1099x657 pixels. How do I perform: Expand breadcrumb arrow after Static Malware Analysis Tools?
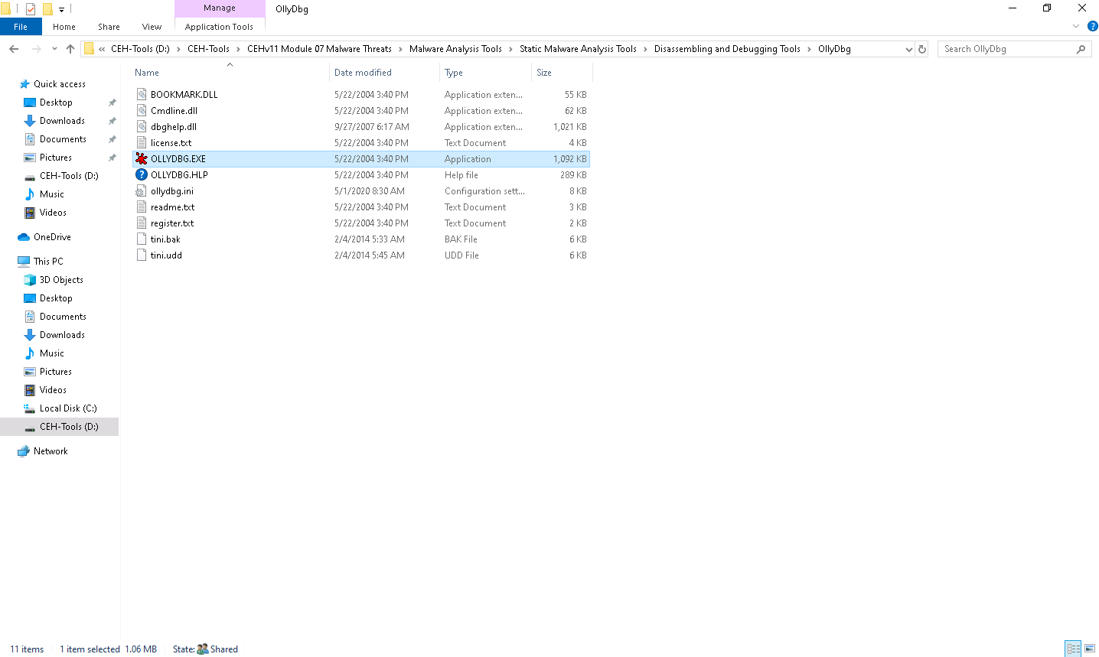[645, 49]
